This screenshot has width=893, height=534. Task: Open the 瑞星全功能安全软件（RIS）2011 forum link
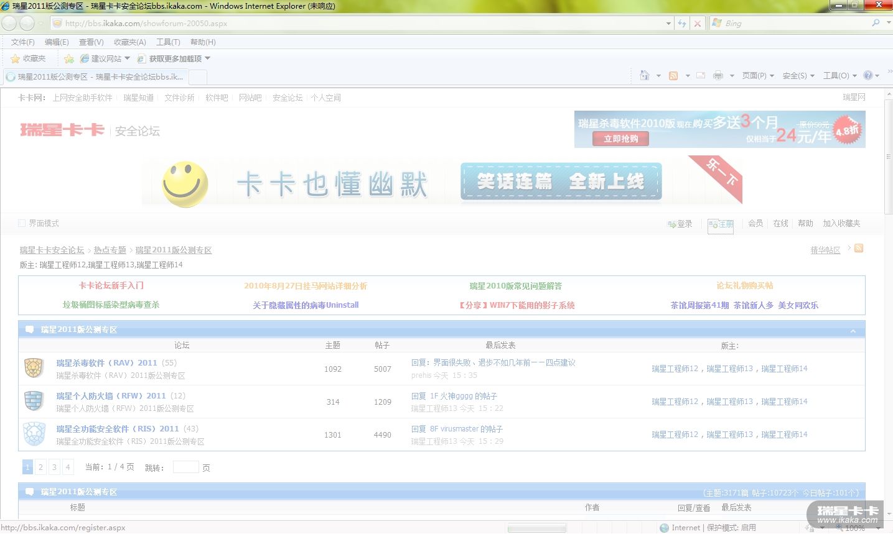pyautogui.click(x=118, y=429)
